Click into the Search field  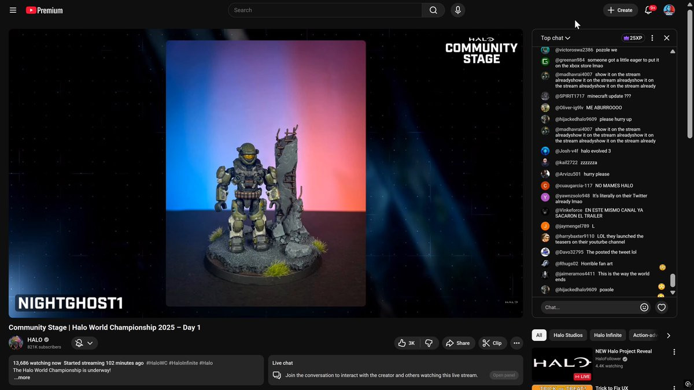pos(325,10)
